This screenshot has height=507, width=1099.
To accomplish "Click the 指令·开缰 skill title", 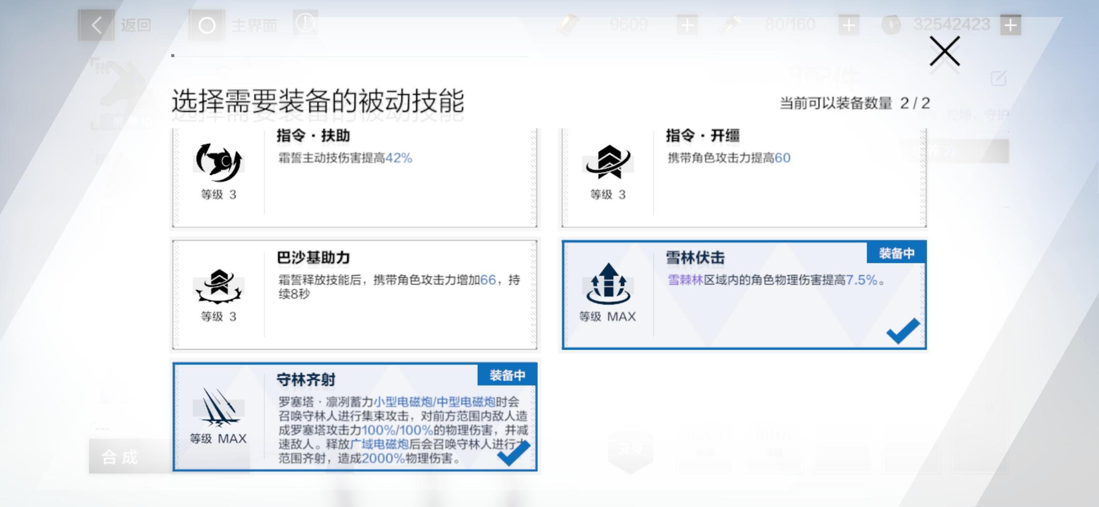I will click(x=703, y=136).
